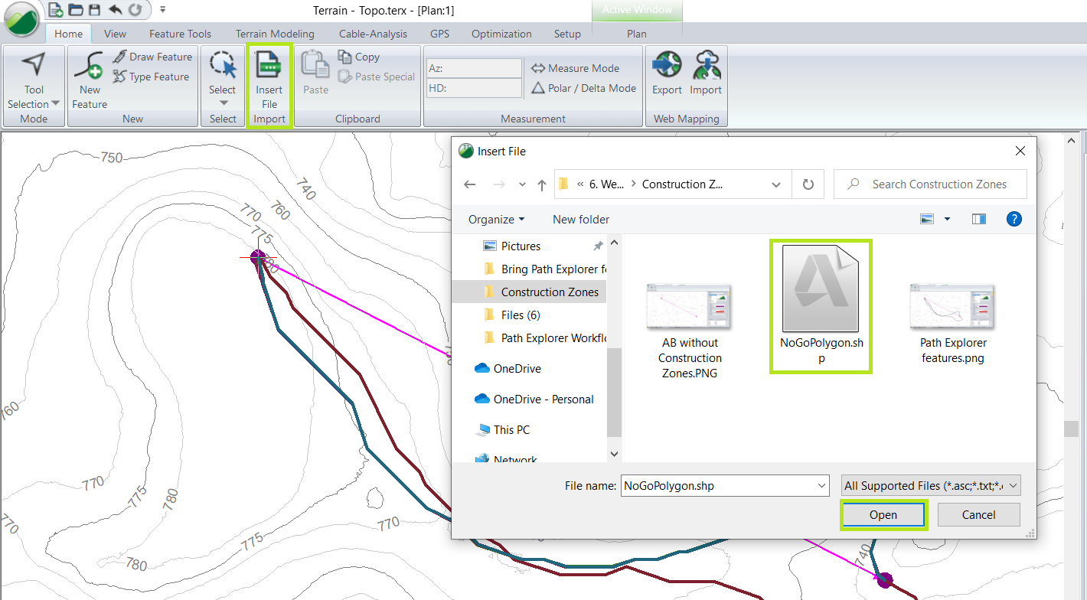Viewport: 1087px width, 600px height.
Task: Toggle the preview pane icon
Action: point(978,219)
